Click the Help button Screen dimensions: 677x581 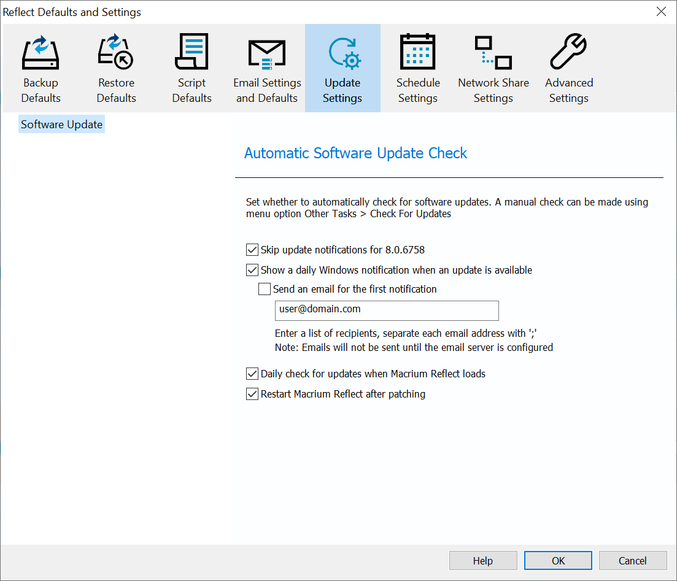point(483,560)
